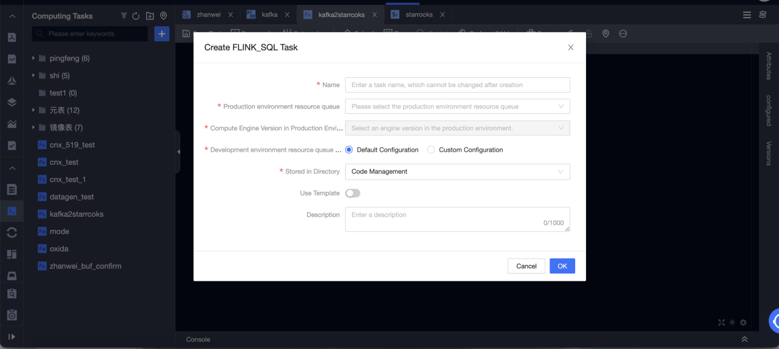Click the filter icon in Computing Tasks header
Viewport: 779px width, 349px height.
[124, 16]
